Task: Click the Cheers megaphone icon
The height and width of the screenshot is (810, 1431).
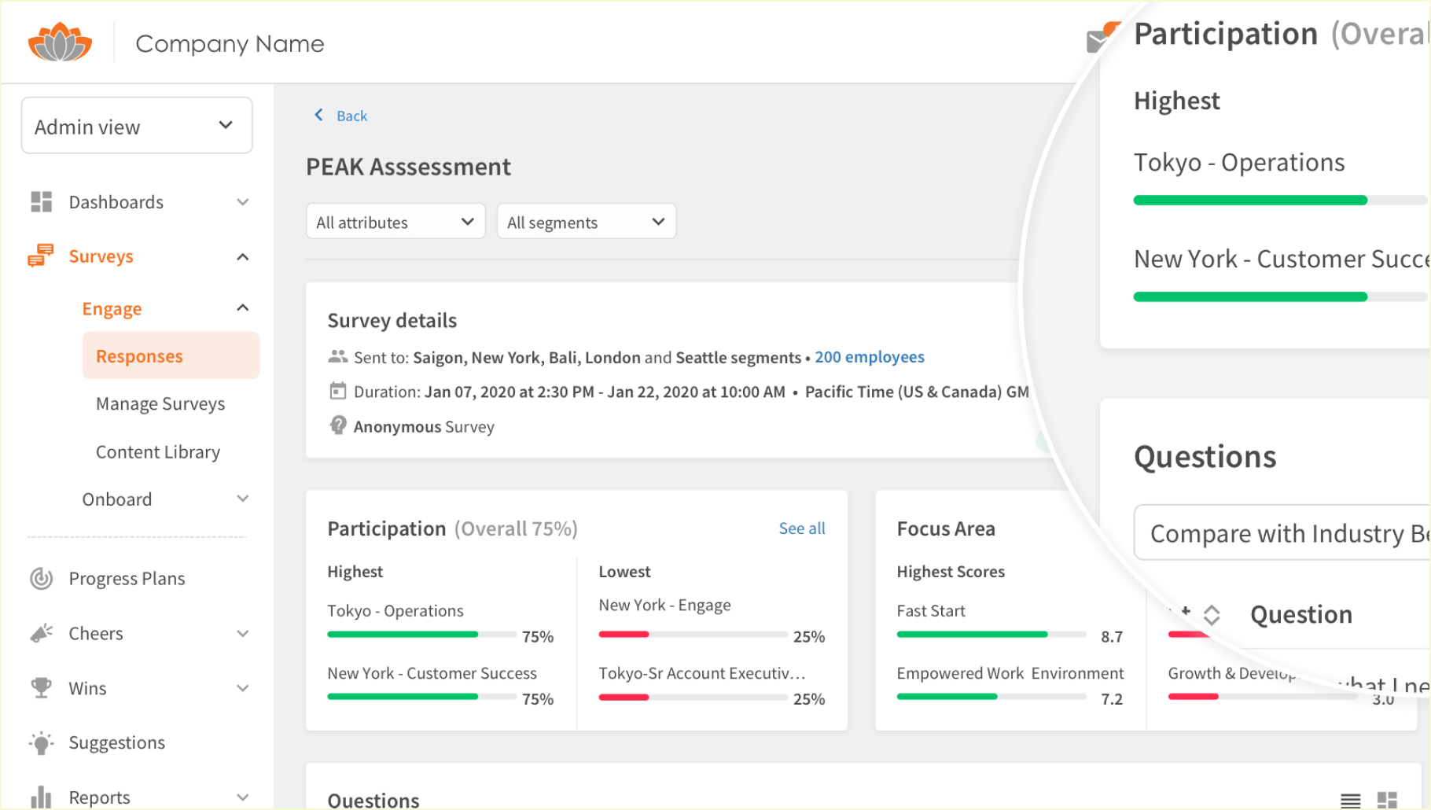Action: (40, 633)
